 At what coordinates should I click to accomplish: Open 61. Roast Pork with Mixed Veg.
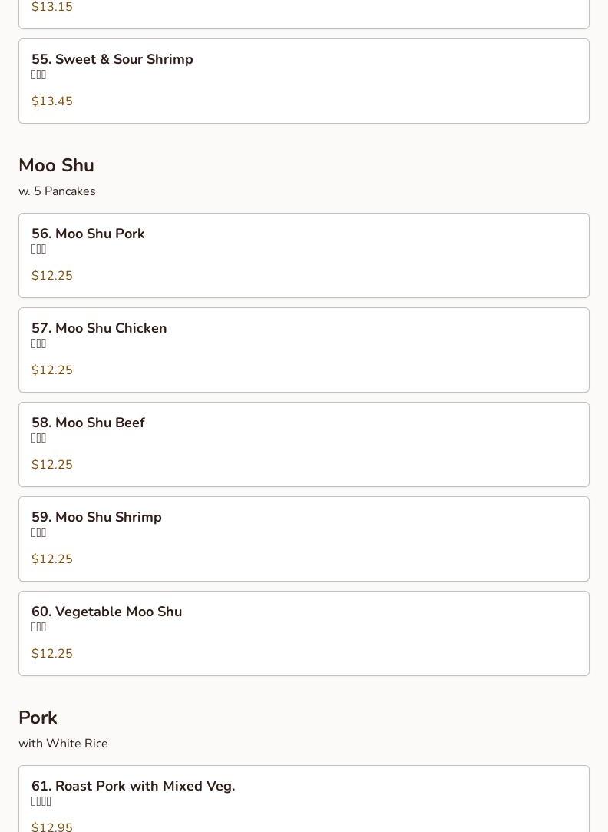133,787
